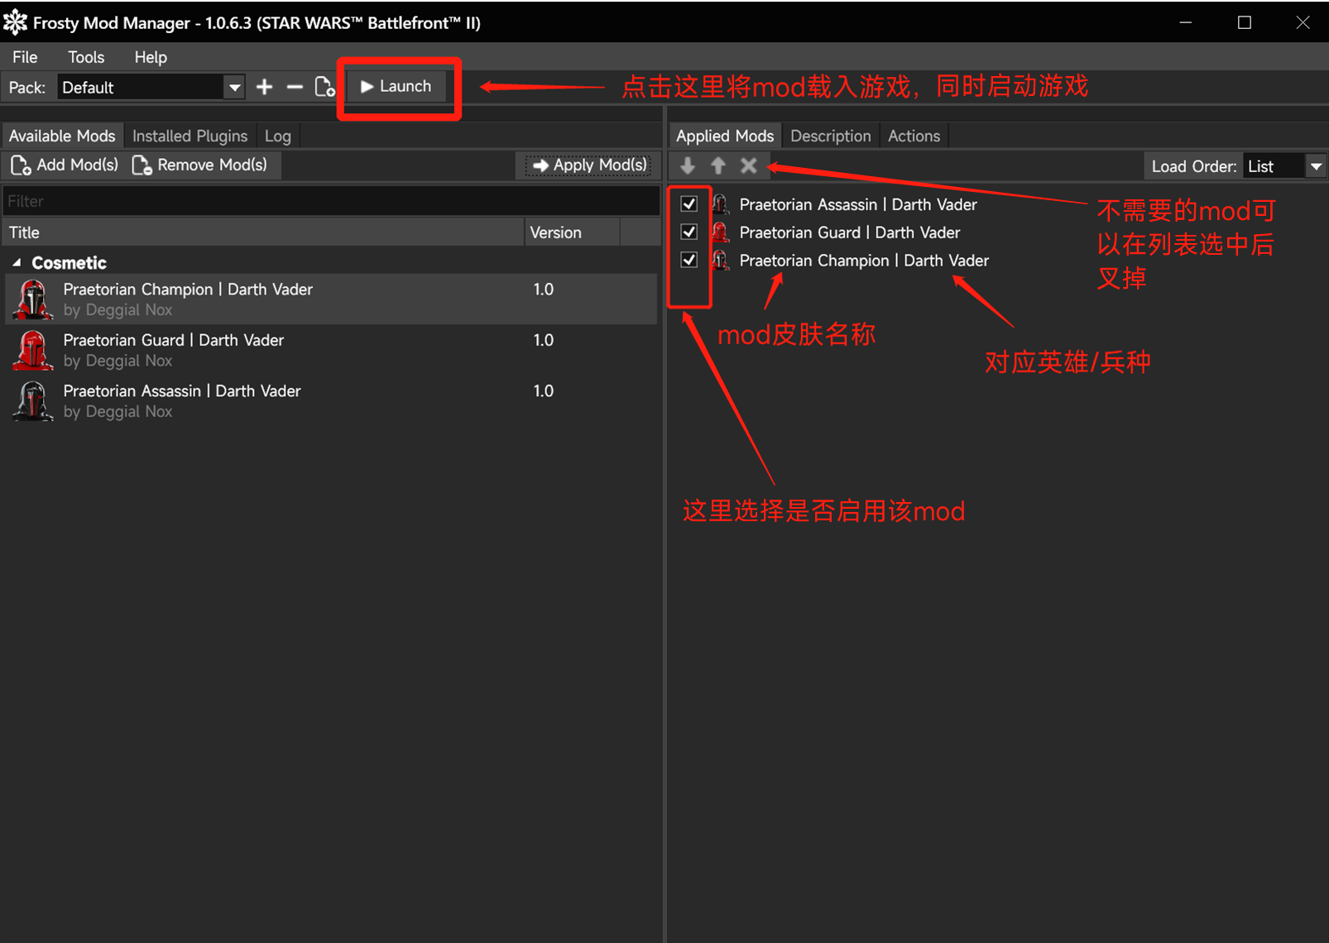Remove selected mod with X icon
The width and height of the screenshot is (1329, 943).
[x=749, y=166]
